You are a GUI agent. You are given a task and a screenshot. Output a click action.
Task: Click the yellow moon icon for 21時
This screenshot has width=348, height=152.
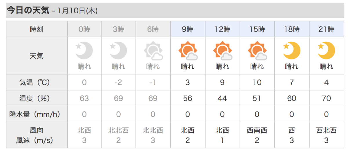[x=326, y=51]
